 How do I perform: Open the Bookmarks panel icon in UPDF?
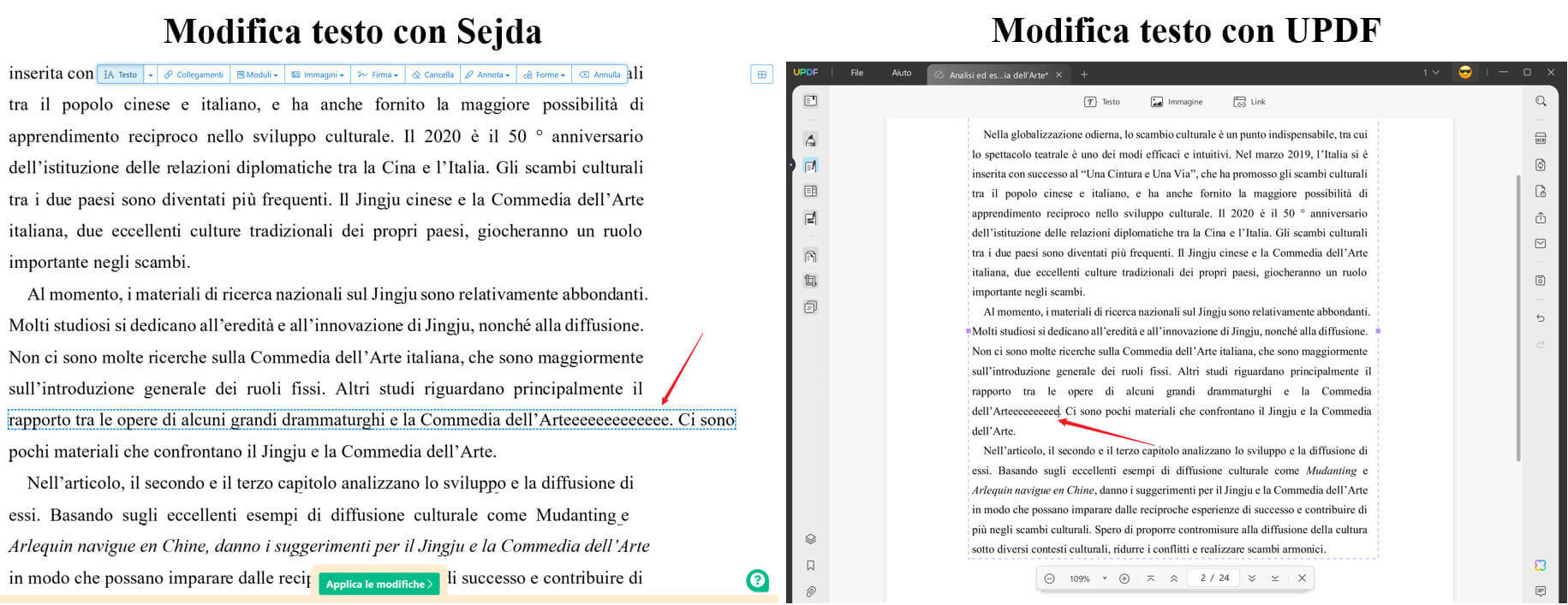[810, 566]
